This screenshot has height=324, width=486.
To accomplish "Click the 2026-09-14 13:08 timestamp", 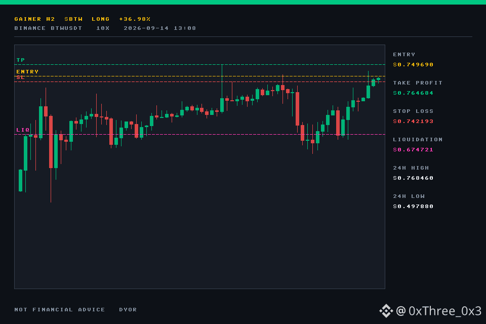I will [159, 28].
